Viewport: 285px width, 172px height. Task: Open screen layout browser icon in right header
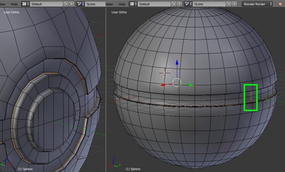coord(133,4)
